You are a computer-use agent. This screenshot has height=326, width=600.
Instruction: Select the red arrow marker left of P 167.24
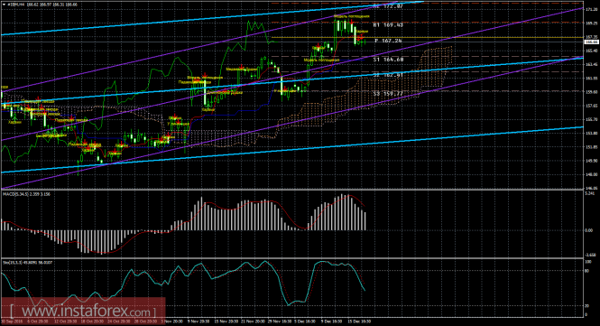[361, 38]
